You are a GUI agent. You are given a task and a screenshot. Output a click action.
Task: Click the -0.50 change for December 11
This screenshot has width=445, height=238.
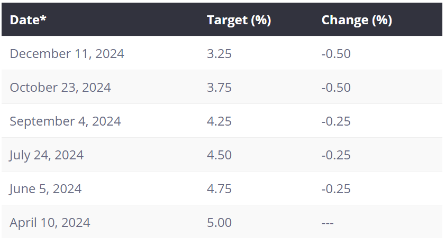336,54
